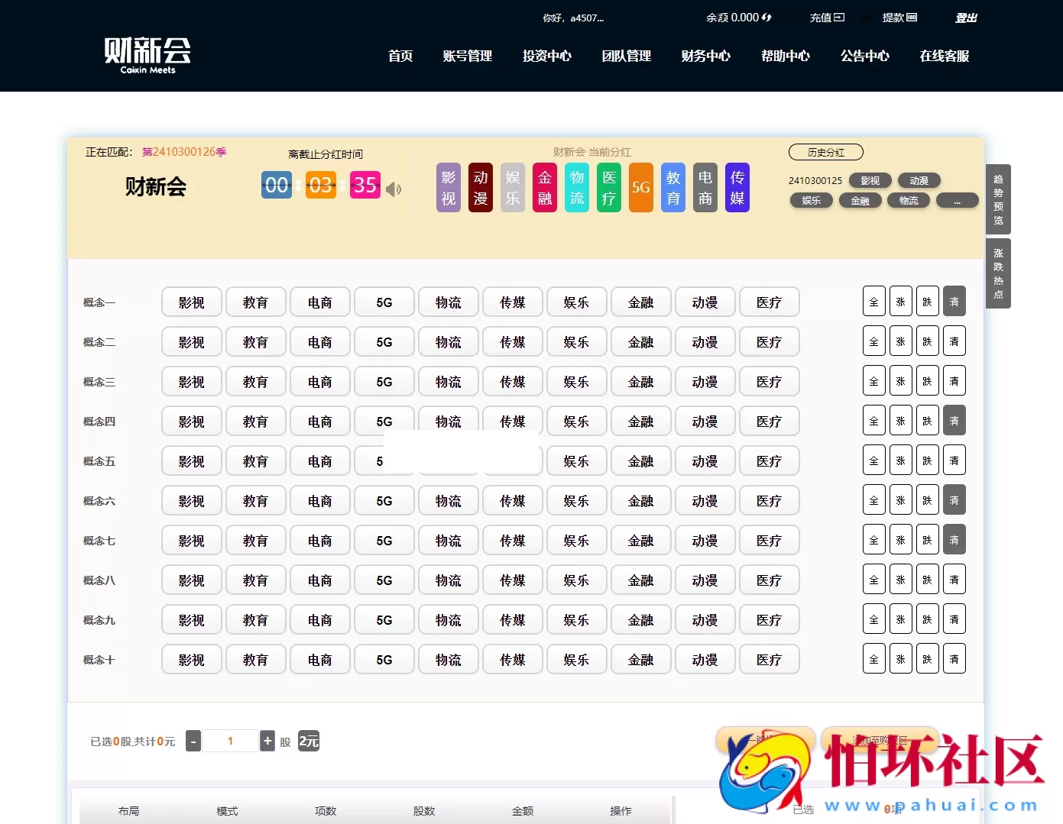
Task: Select the green 物流 category icon
Action: pos(576,187)
